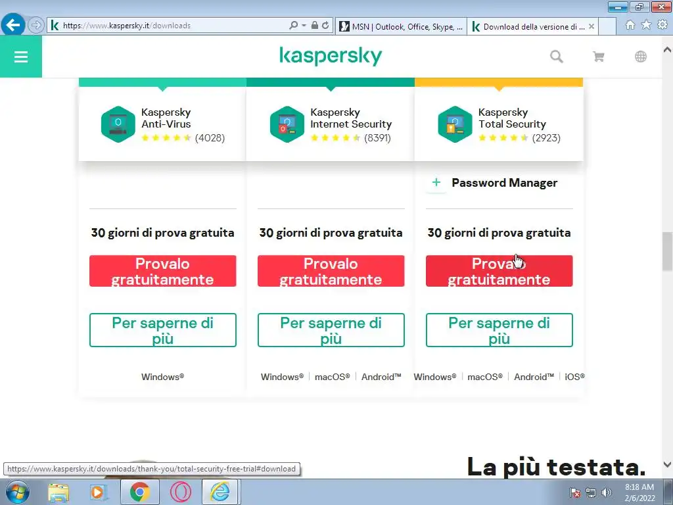The image size is (673, 505).
Task: Click the browser back arrow button
Action: 13,25
